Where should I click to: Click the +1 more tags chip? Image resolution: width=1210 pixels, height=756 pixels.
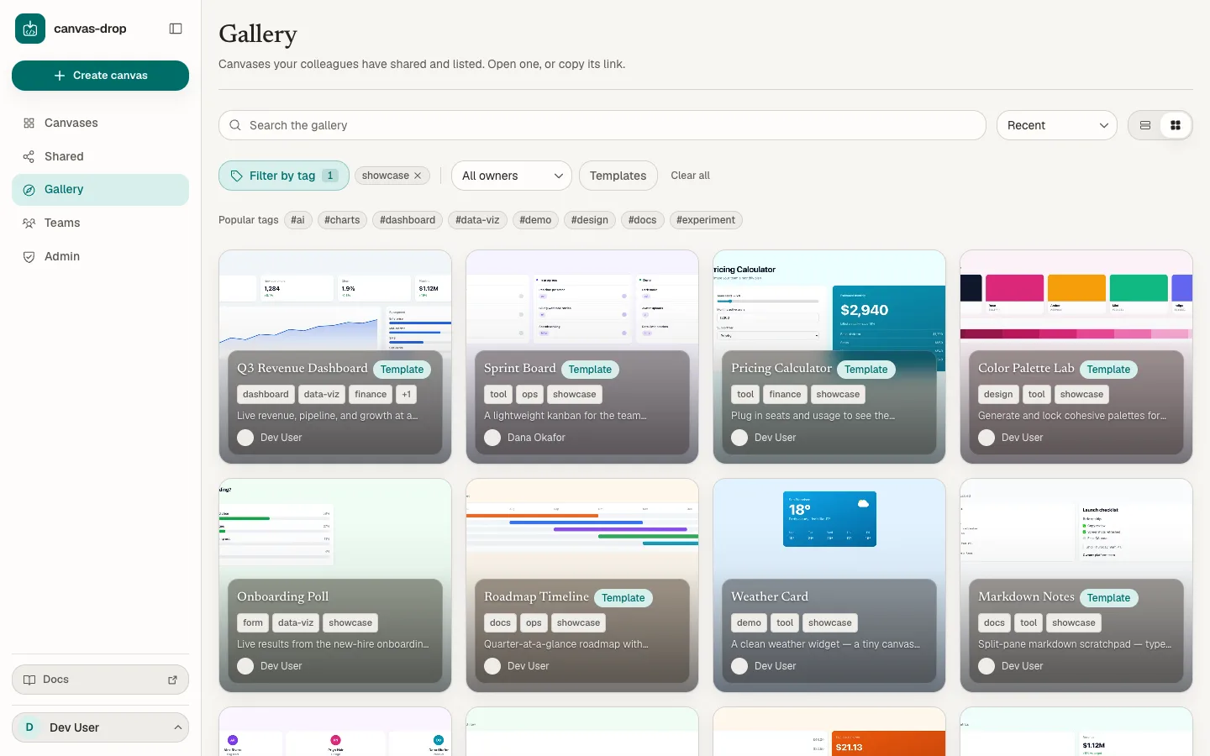(407, 395)
